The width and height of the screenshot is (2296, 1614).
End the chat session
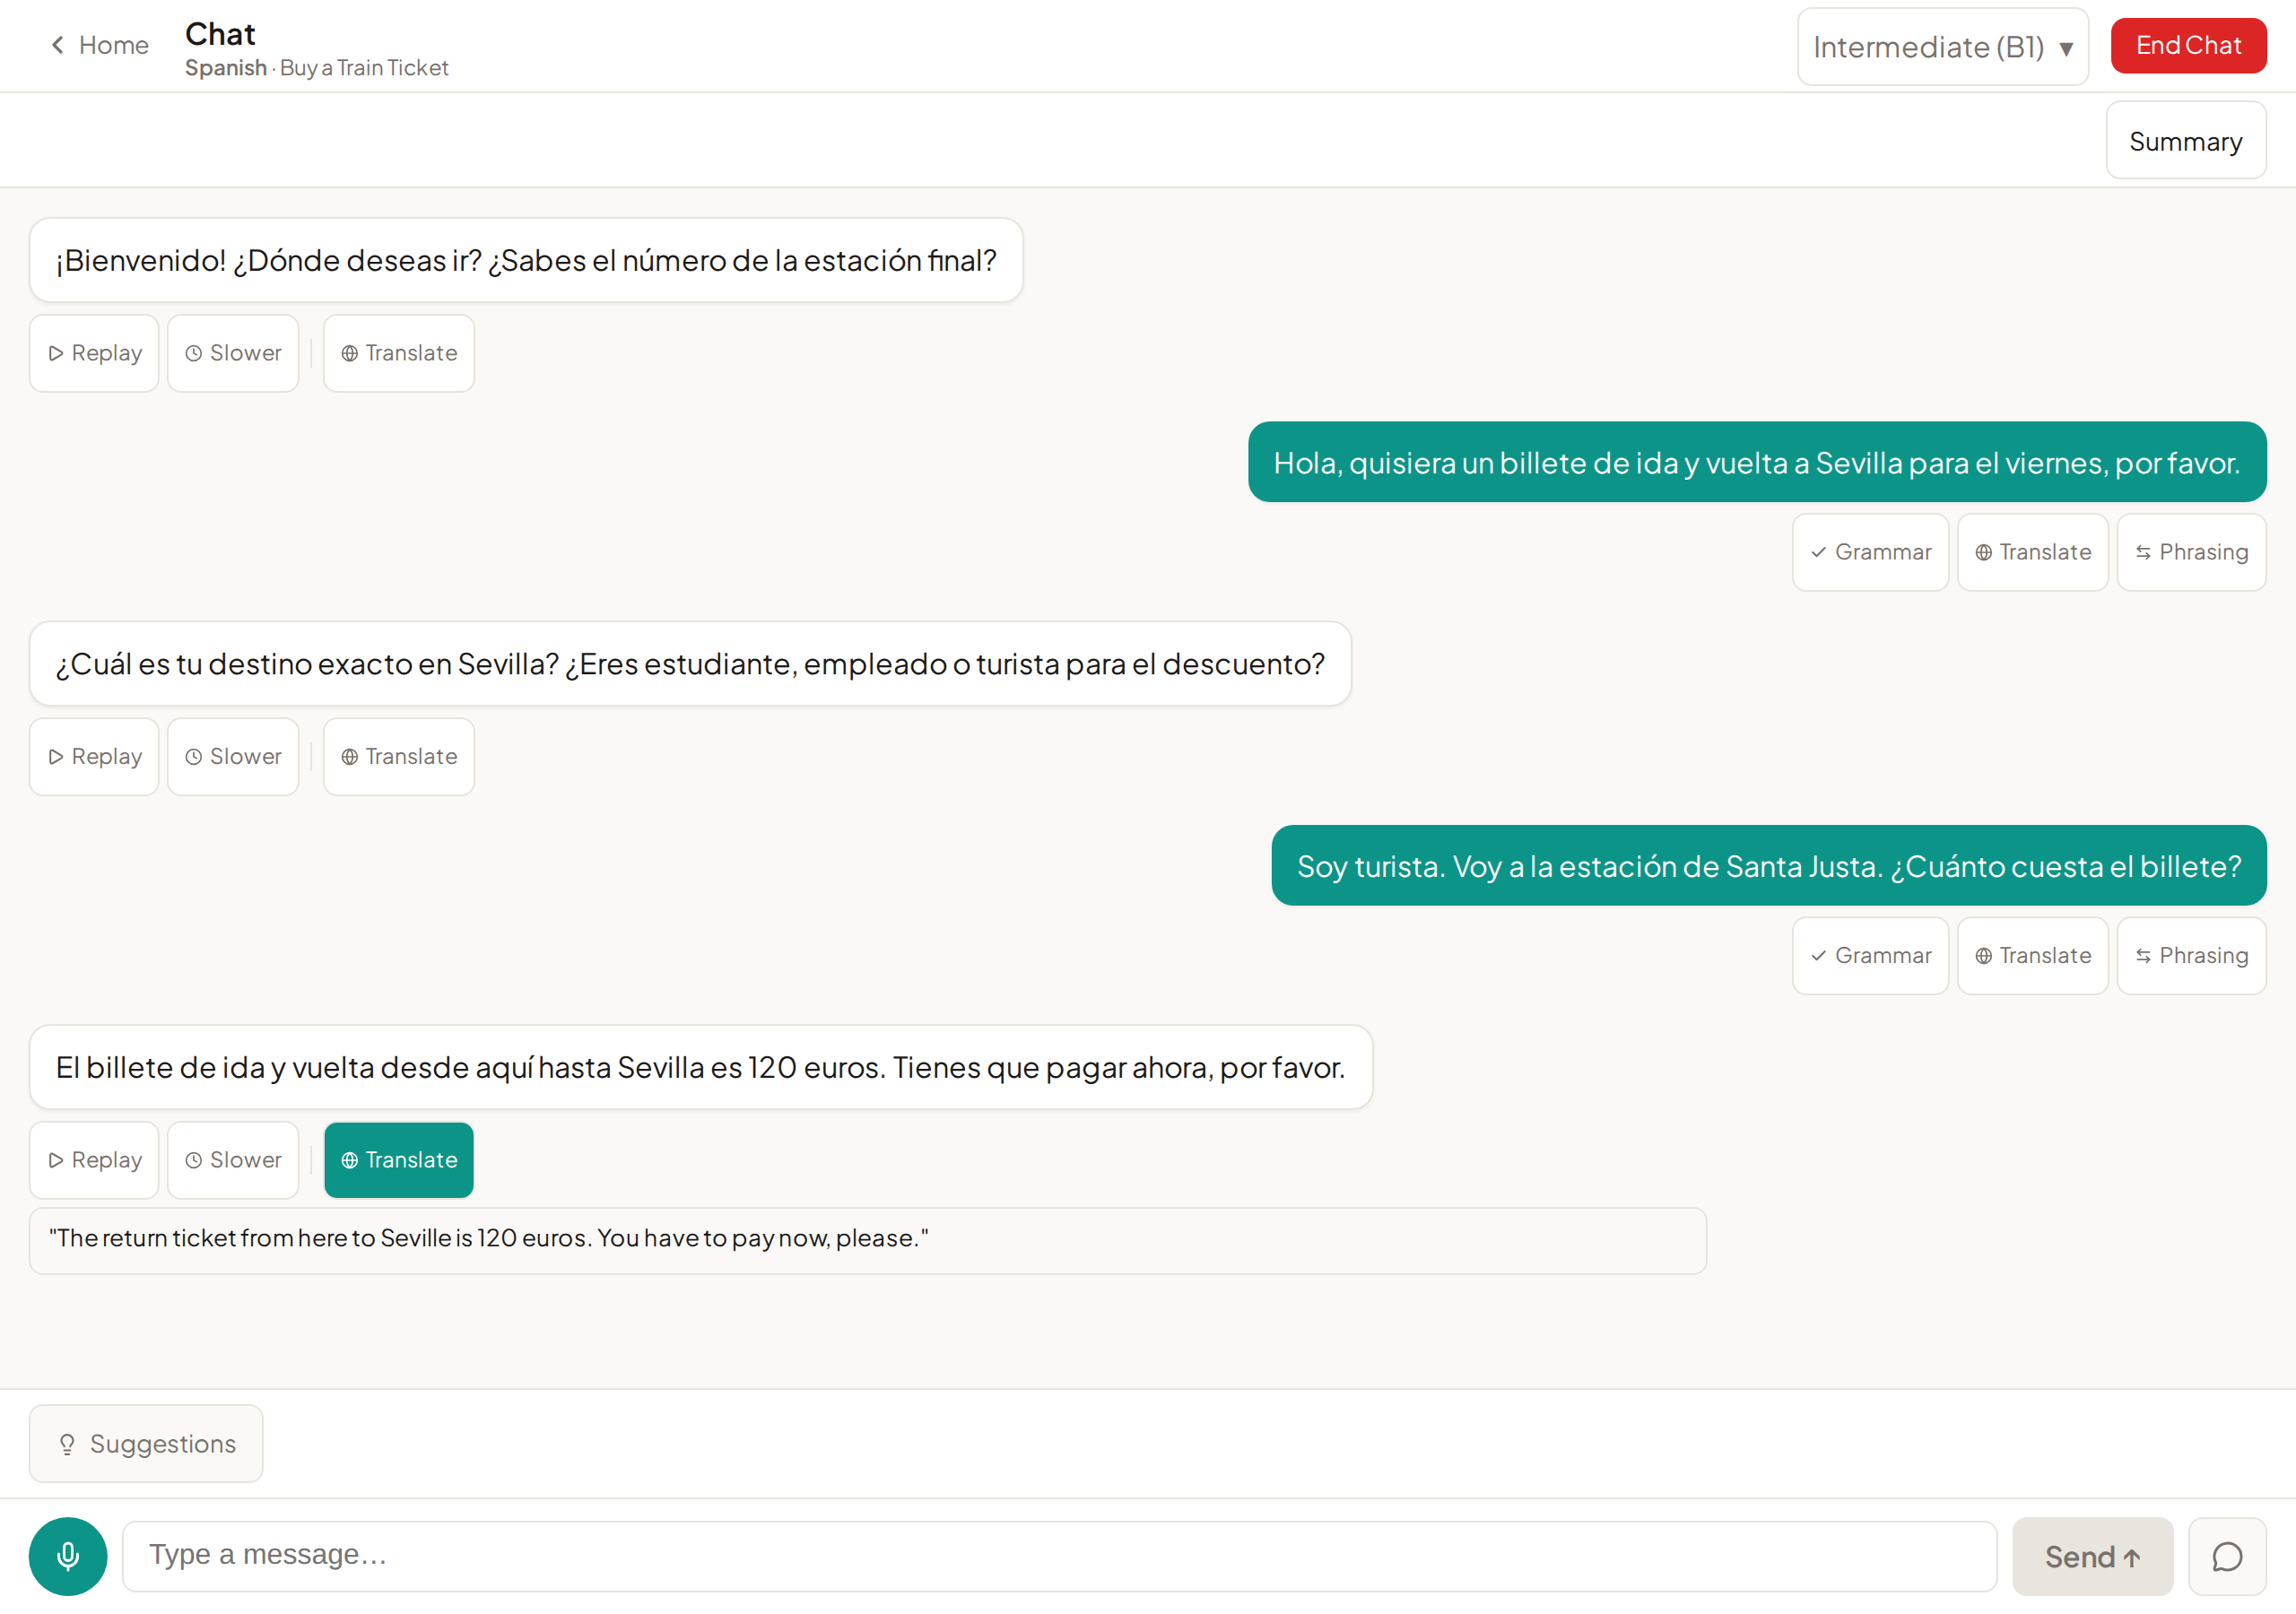coord(2188,46)
